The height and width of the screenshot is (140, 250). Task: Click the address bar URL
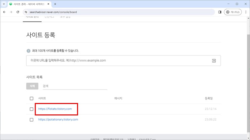click(53, 12)
